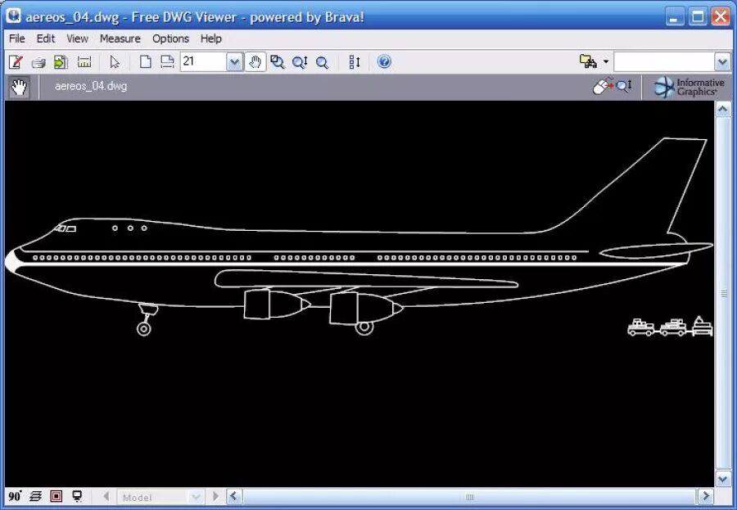Open the Options menu

click(x=170, y=38)
